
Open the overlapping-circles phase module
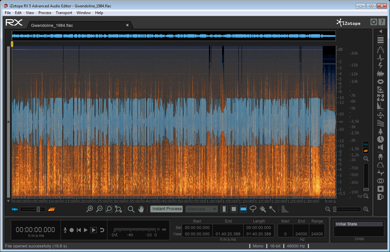click(380, 181)
